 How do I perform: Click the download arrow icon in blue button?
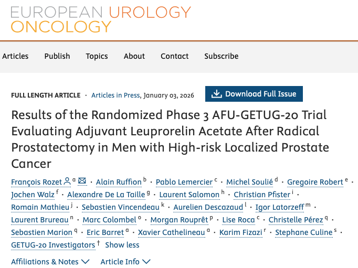click(x=216, y=94)
